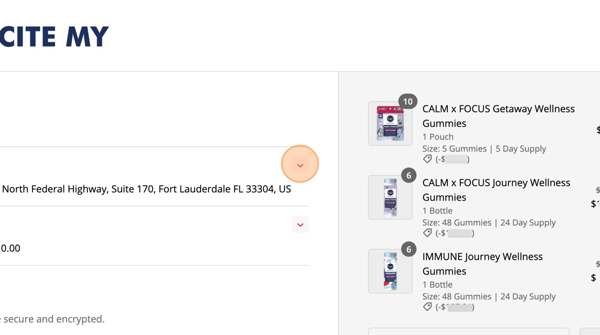Image resolution: width=600 pixels, height=335 pixels.
Task: Select the CALM x FOCUS Getaway Wellness Gummies title
Action: pos(498,116)
